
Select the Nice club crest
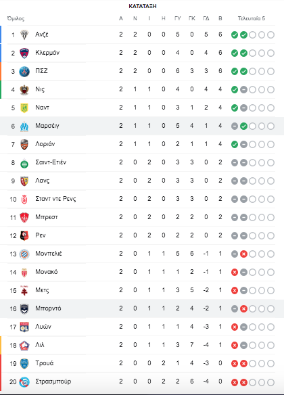[24, 90]
